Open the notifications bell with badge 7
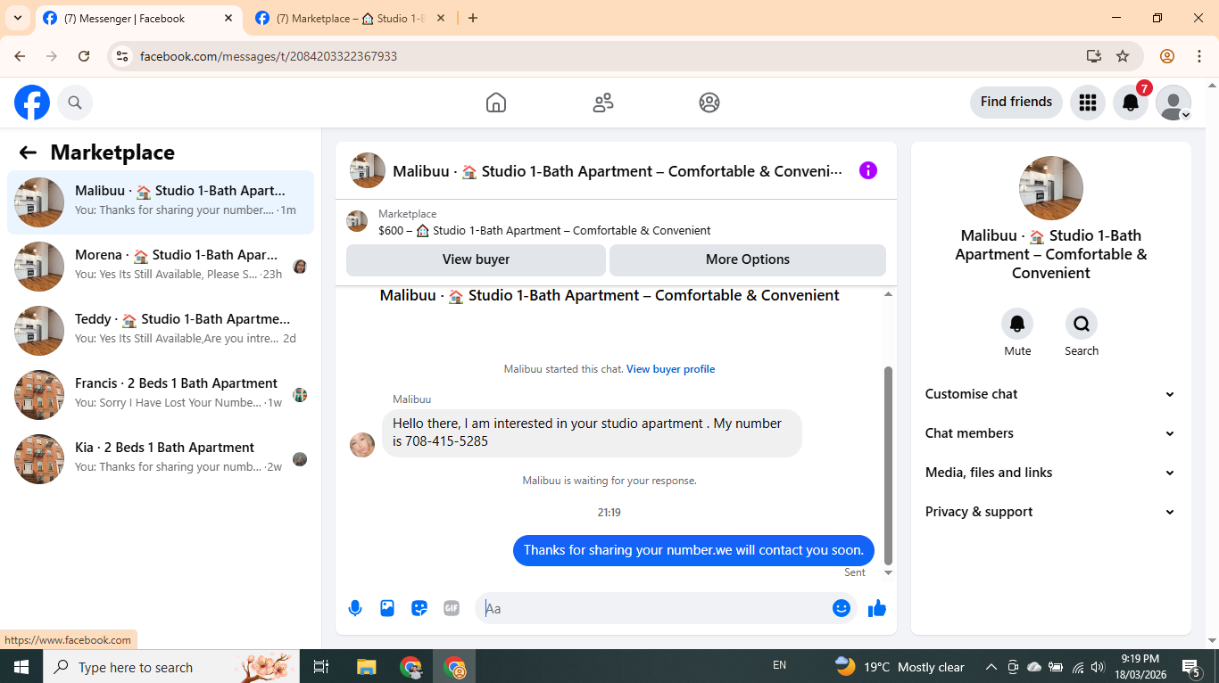 [1131, 103]
